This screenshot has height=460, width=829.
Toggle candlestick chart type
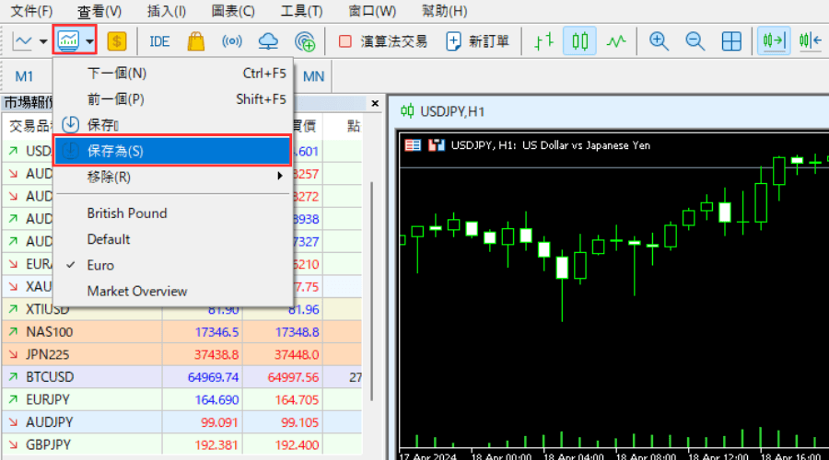point(579,41)
